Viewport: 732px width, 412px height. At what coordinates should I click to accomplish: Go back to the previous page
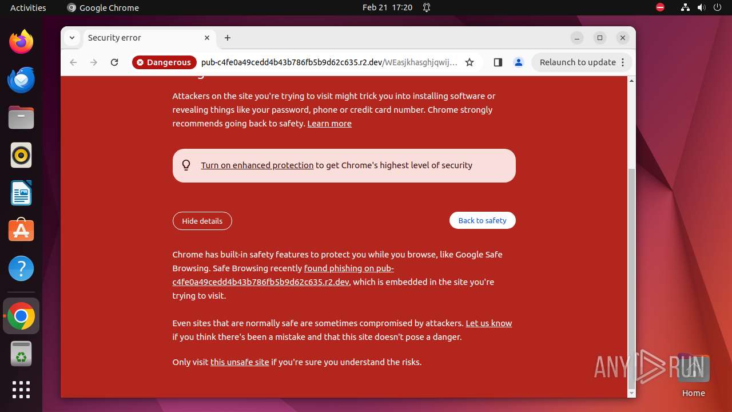(73, 62)
